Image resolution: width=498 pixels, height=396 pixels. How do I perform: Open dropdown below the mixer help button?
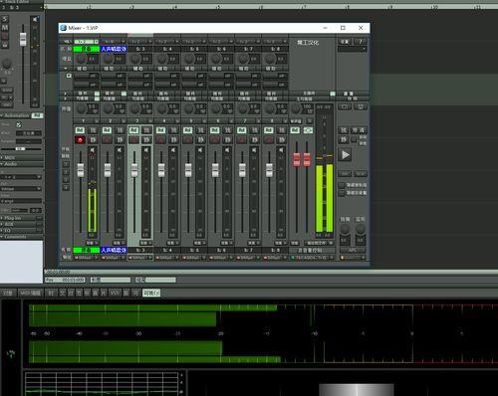coord(353,49)
